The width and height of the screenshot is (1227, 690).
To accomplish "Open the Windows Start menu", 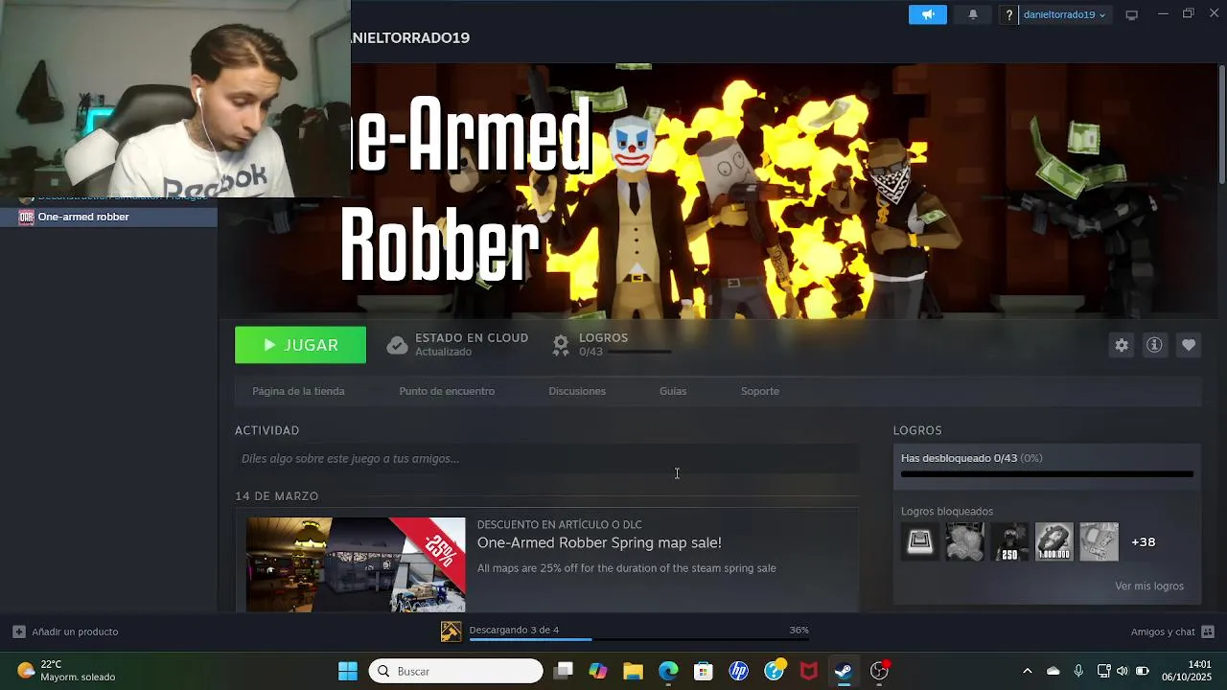I will pyautogui.click(x=348, y=671).
